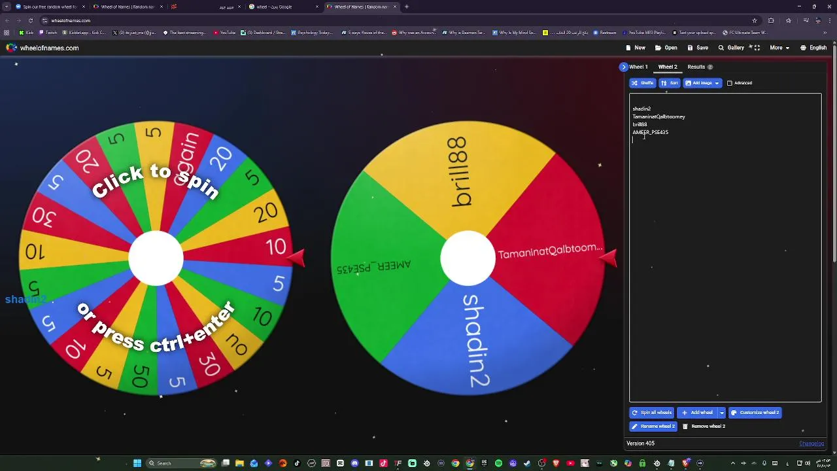Click the Add wheel button

point(698,413)
